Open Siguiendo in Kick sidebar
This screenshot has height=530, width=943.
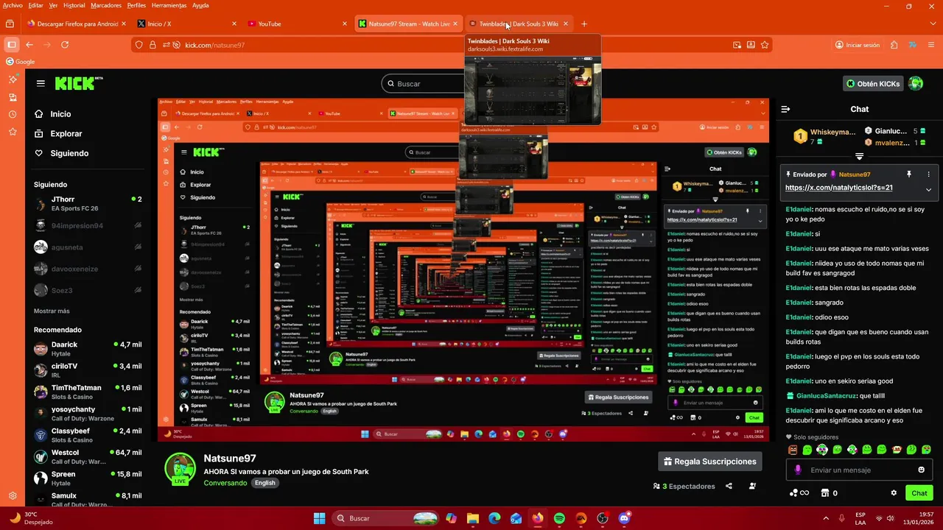tap(69, 153)
